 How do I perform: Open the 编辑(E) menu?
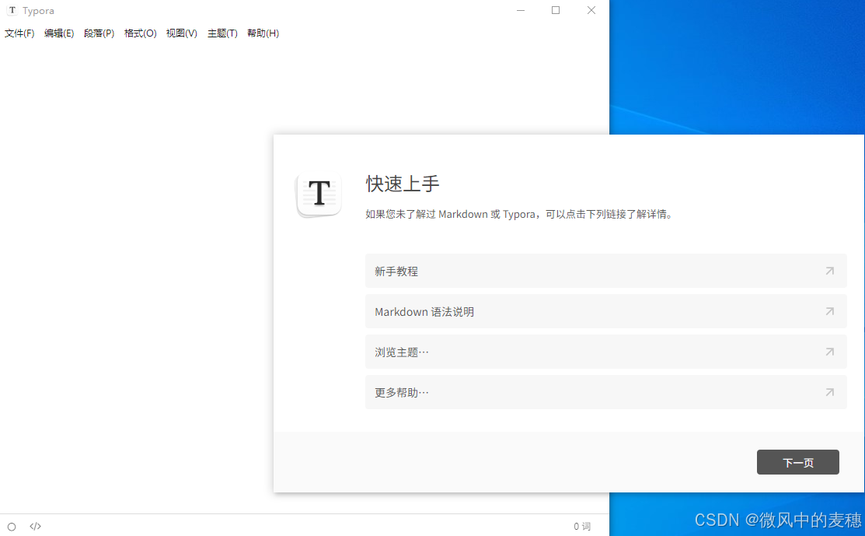coord(59,33)
